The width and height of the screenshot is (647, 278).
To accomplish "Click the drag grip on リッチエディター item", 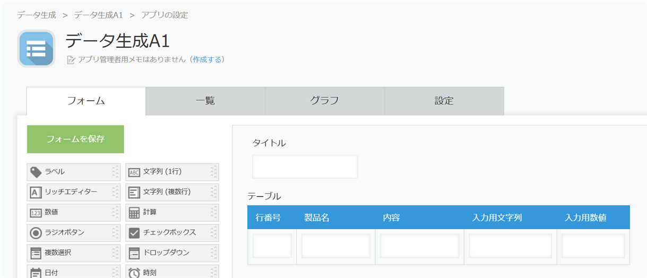I will click(115, 192).
